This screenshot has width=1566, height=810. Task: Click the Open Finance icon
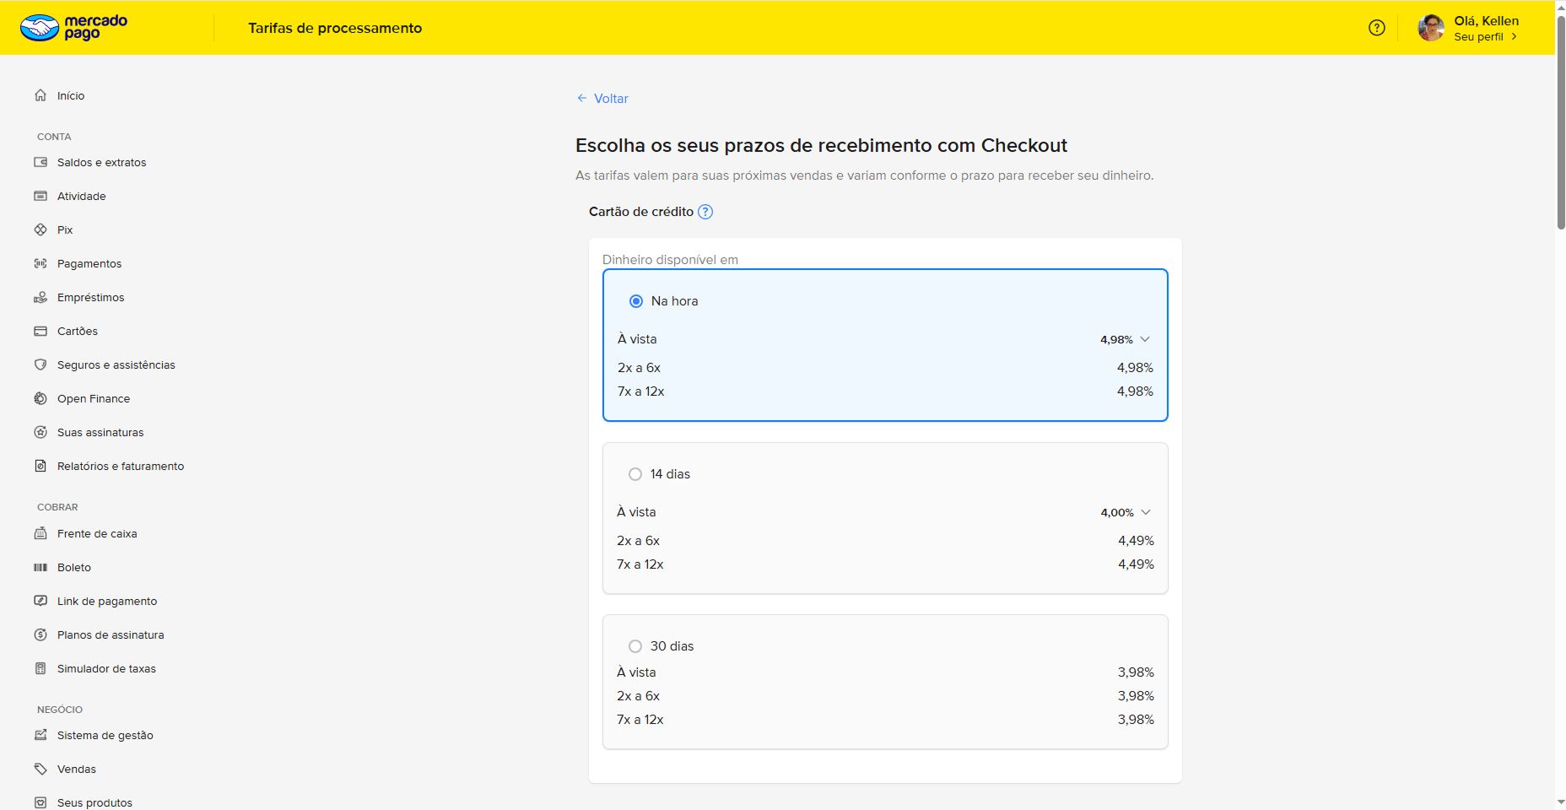point(40,398)
